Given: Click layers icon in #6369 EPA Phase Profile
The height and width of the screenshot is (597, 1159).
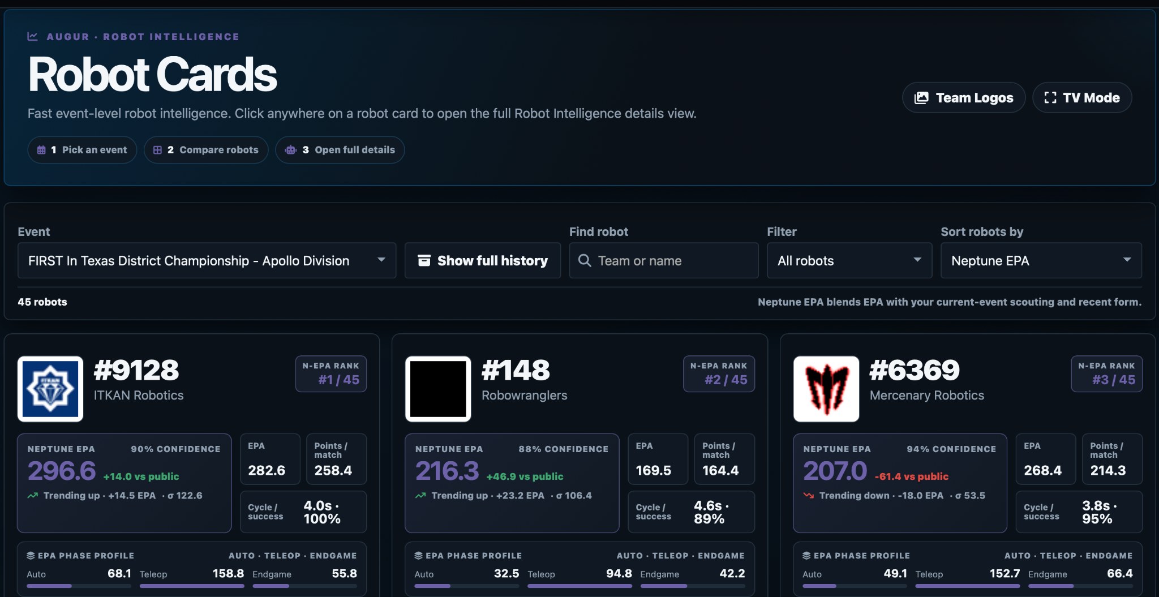Looking at the screenshot, I should point(807,556).
